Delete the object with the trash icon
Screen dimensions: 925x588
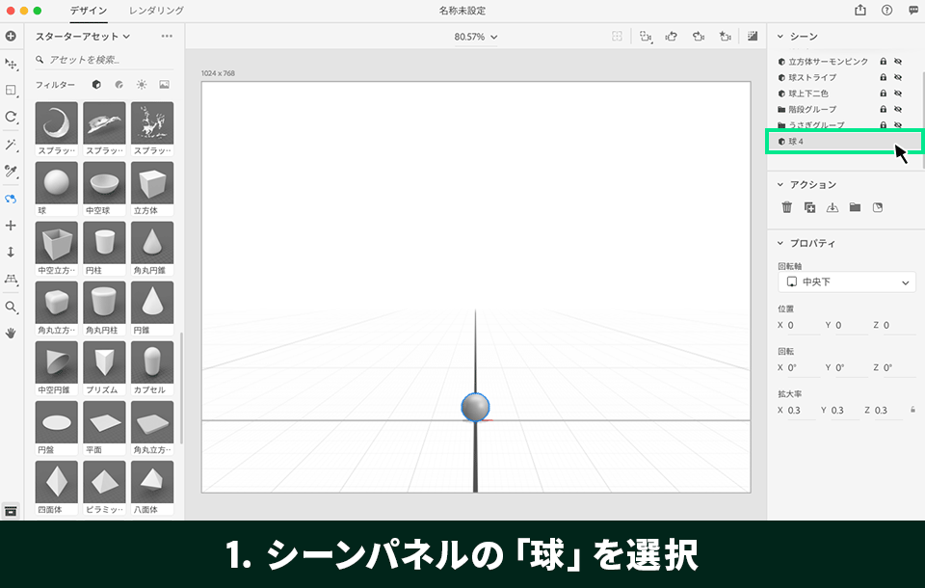(785, 206)
